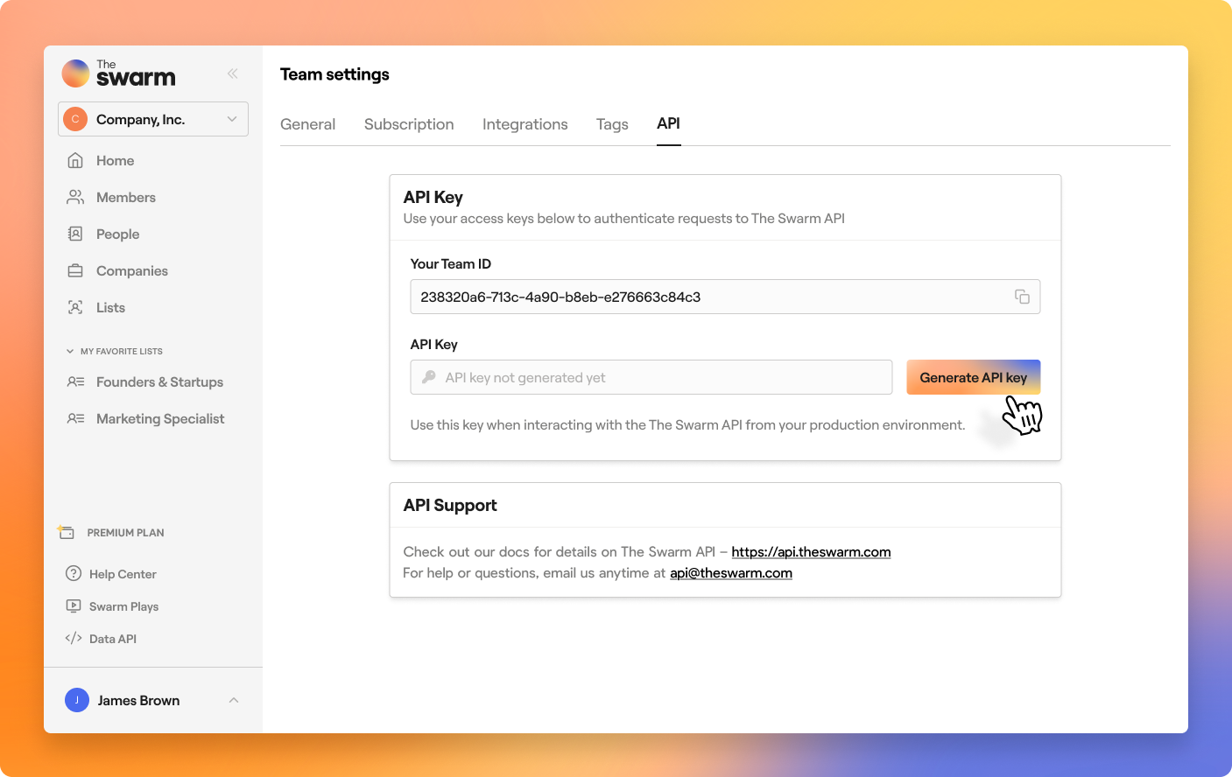Expand the James Brown user menu chevron
1232x777 pixels.
pos(234,700)
